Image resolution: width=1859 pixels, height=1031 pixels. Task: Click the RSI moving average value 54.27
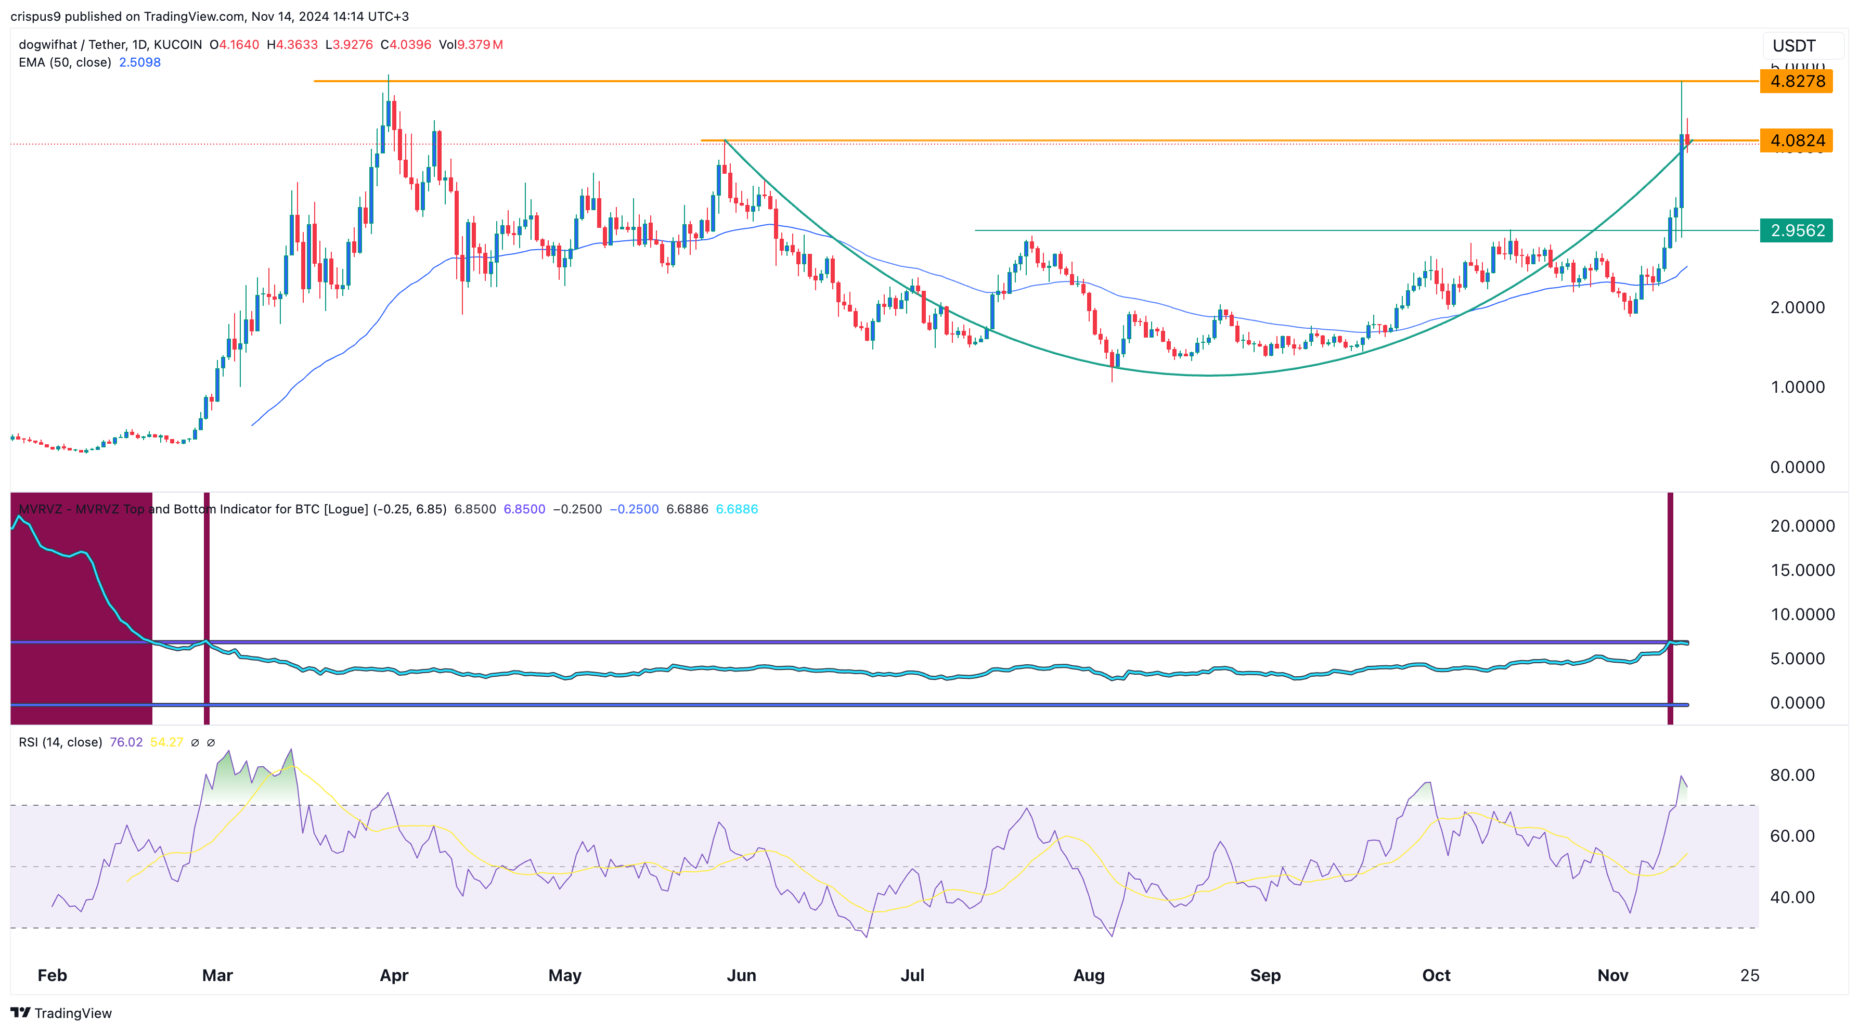click(x=166, y=742)
